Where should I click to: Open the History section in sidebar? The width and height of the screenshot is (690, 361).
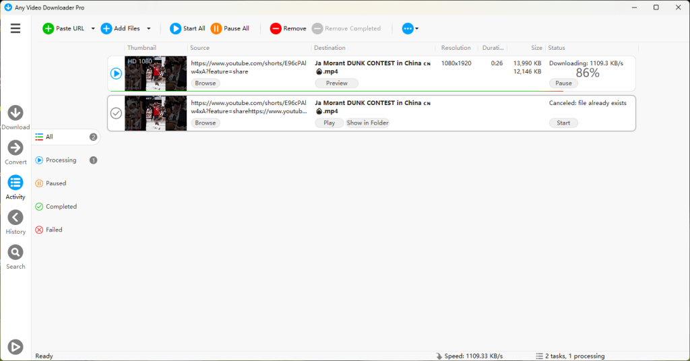[15, 218]
